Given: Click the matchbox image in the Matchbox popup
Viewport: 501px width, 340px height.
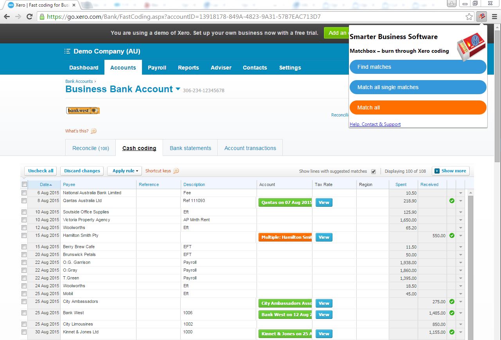Looking at the screenshot, I should pos(471,47).
